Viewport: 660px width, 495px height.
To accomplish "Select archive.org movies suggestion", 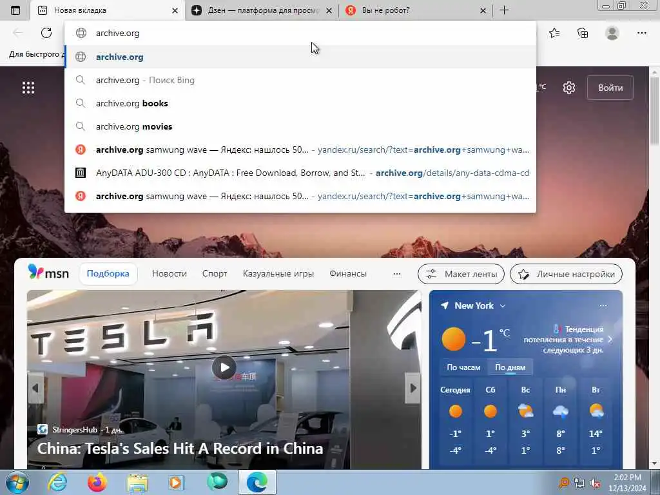I will click(x=300, y=126).
